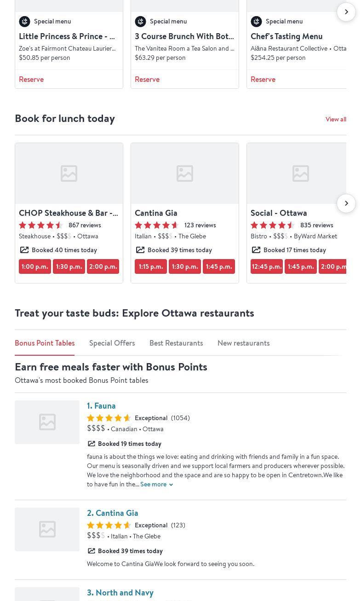This screenshot has width=361, height=601.
Task: Book the 1:00 p.m. slot at CHOP Steakhouse
Action: (35, 266)
